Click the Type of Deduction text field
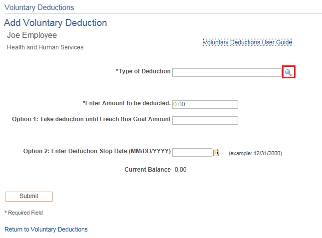The image size is (322, 238). click(227, 72)
